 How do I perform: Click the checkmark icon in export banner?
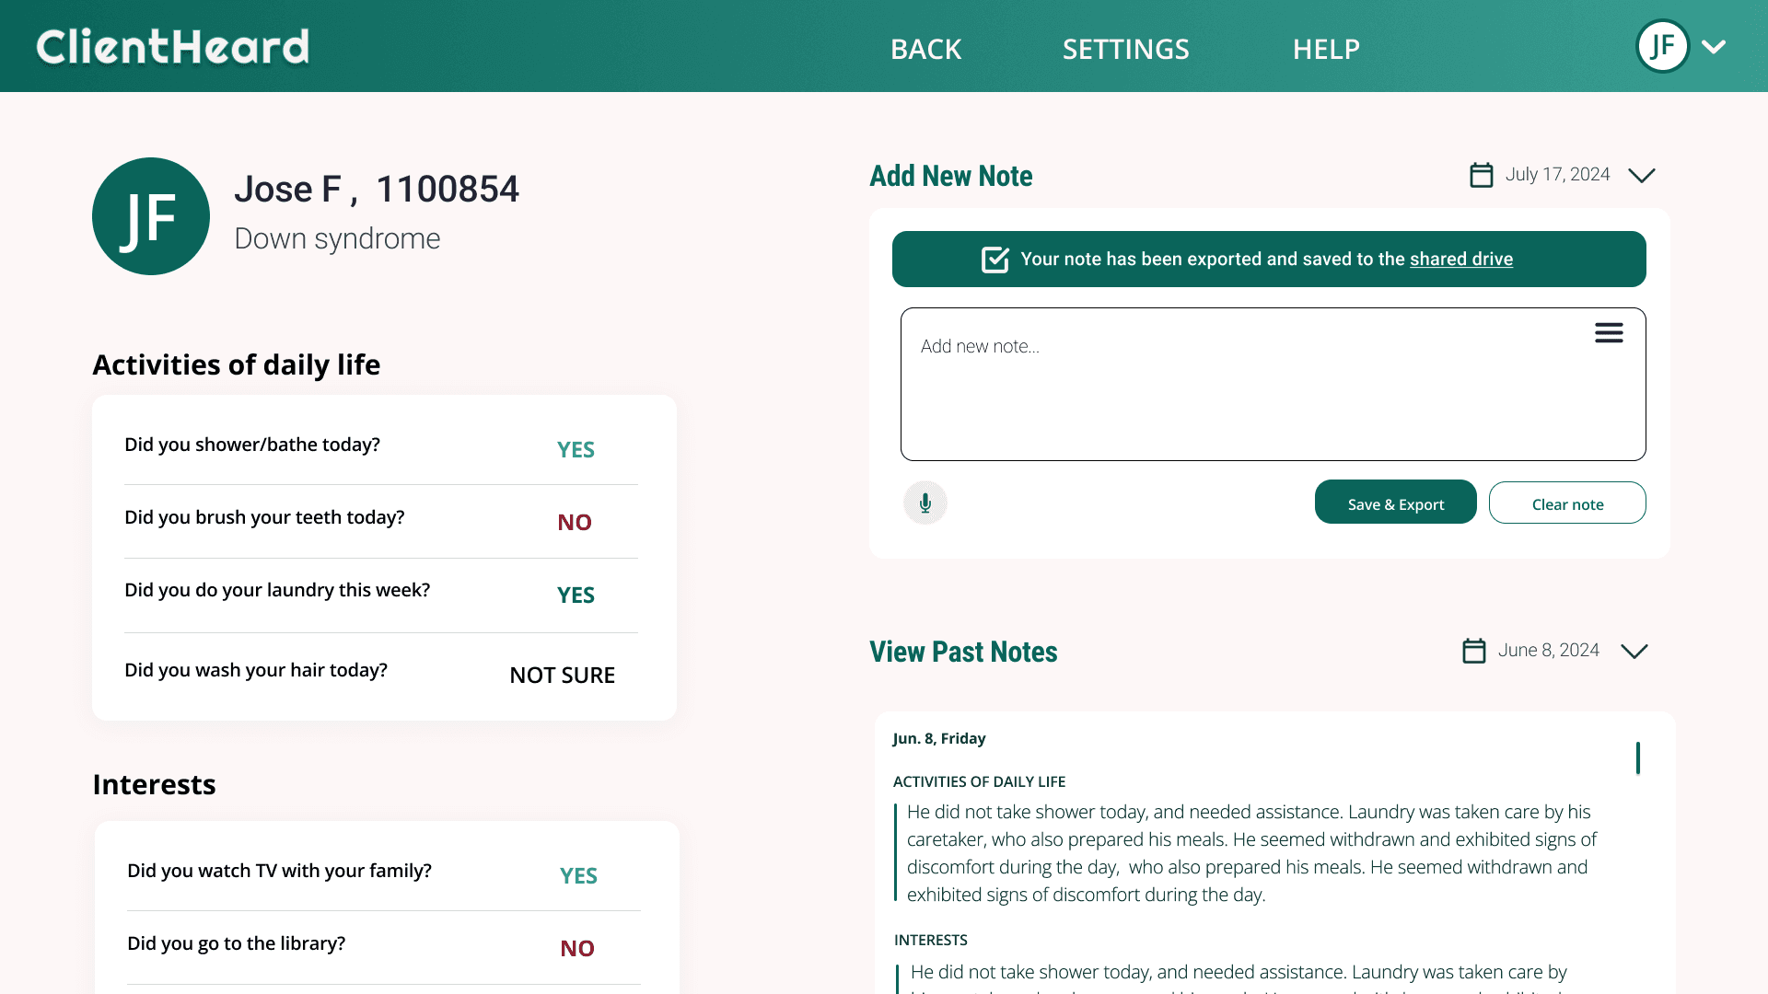[x=994, y=260]
